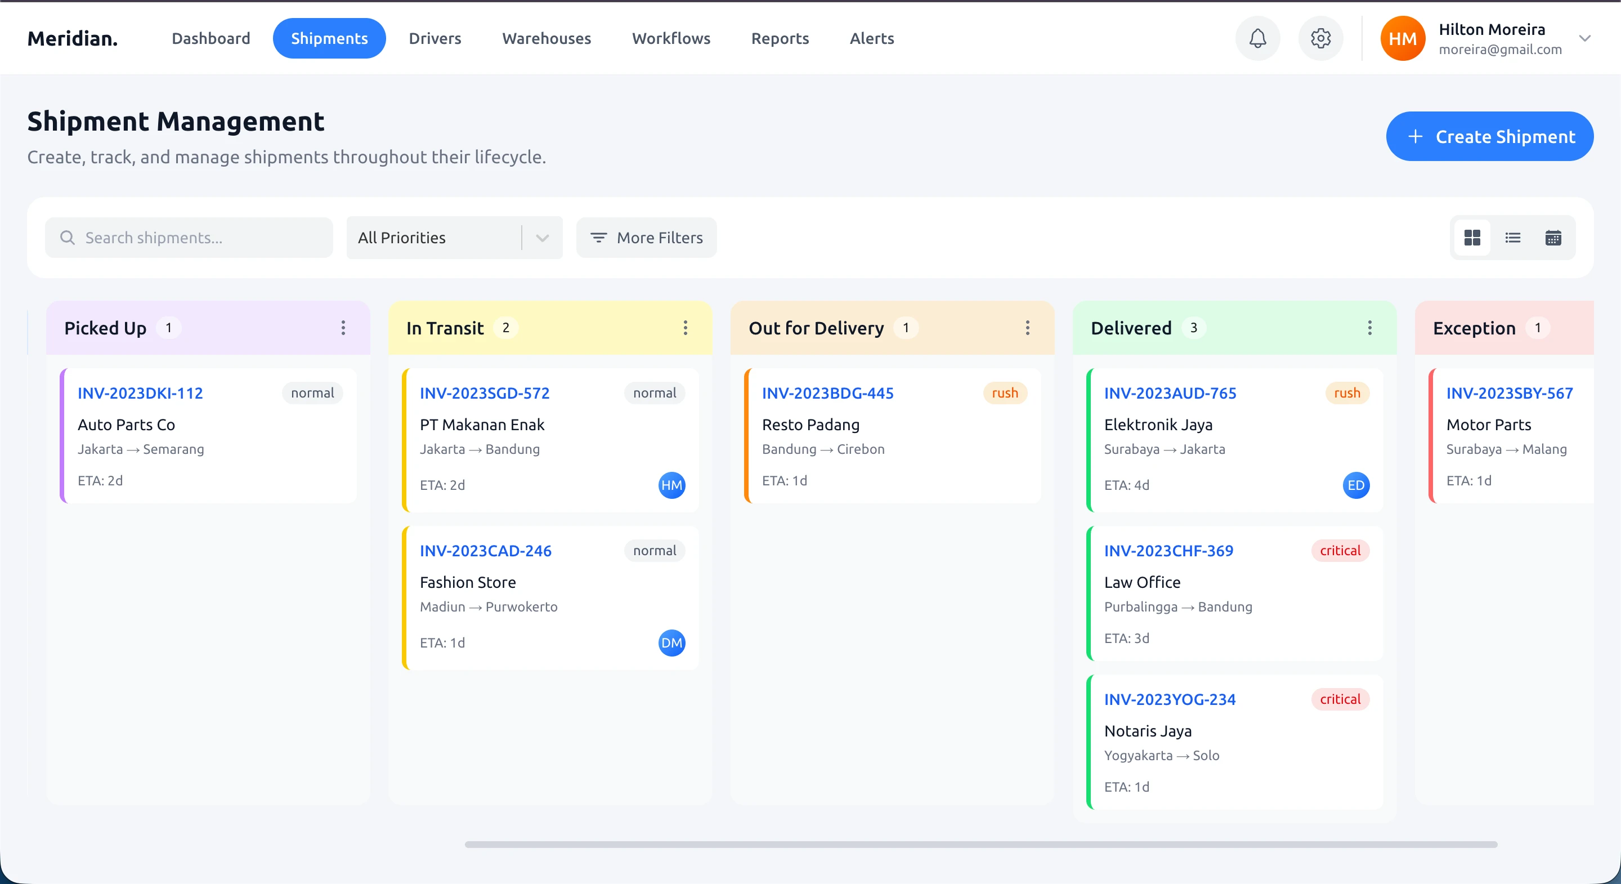
Task: Expand Hilton Moreira account menu chevron
Action: click(x=1584, y=38)
